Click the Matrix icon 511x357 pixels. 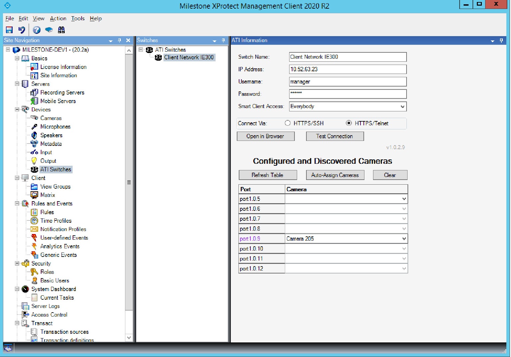34,195
